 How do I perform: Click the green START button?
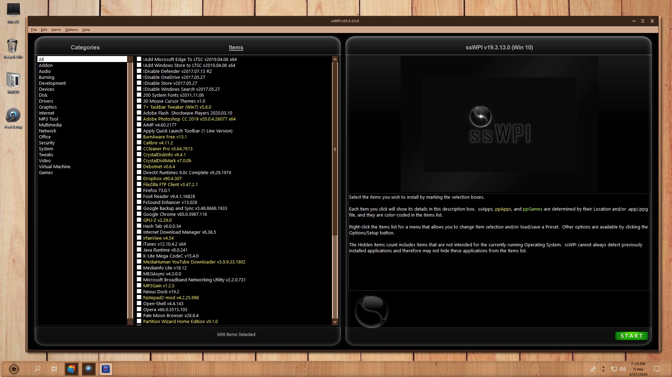(631, 336)
